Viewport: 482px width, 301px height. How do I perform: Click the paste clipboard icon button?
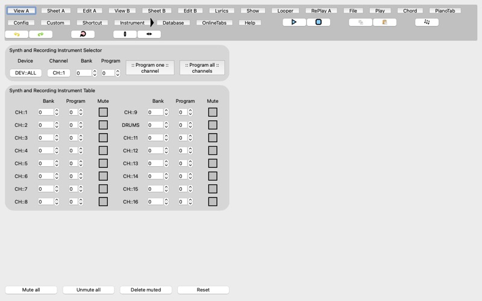click(x=384, y=22)
